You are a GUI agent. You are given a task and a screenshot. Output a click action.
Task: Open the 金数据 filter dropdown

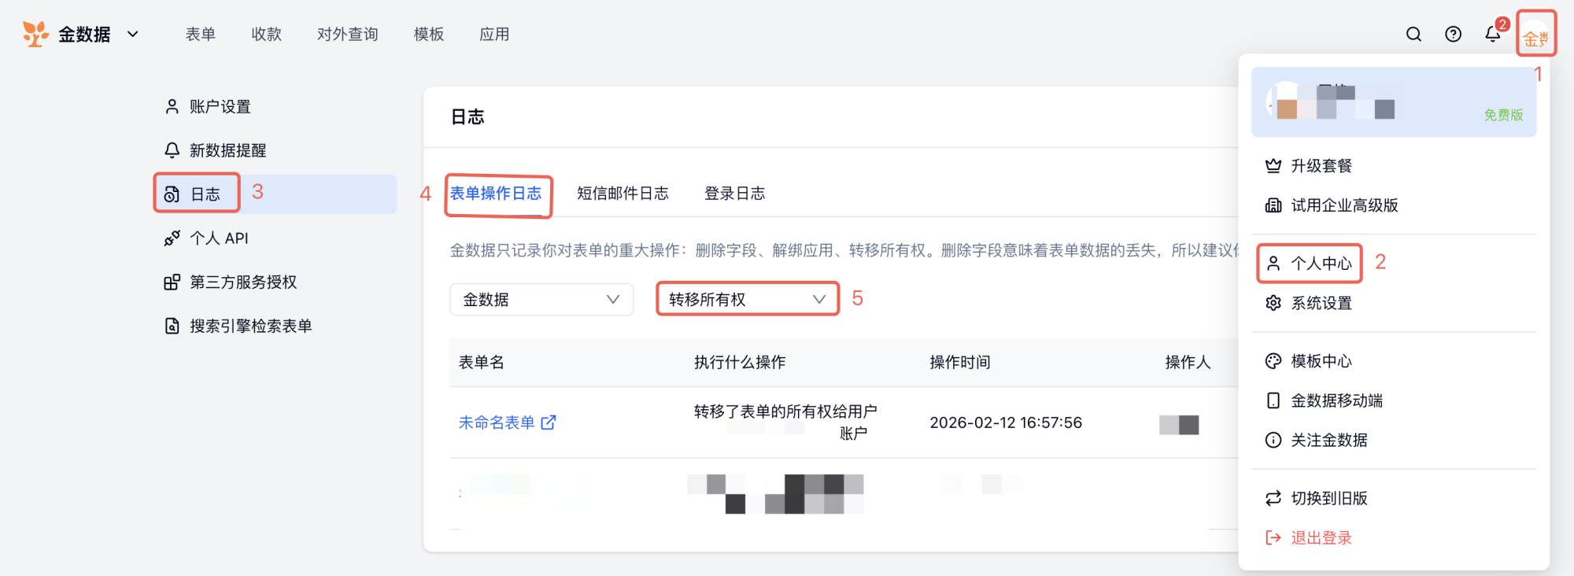tap(541, 300)
